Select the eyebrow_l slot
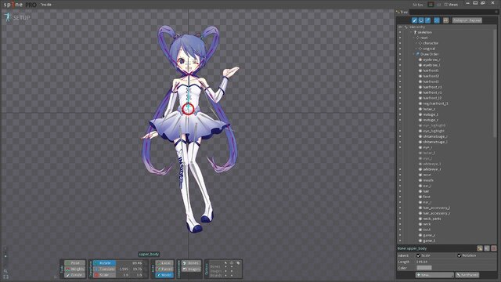The image size is (501, 282). pos(431,65)
